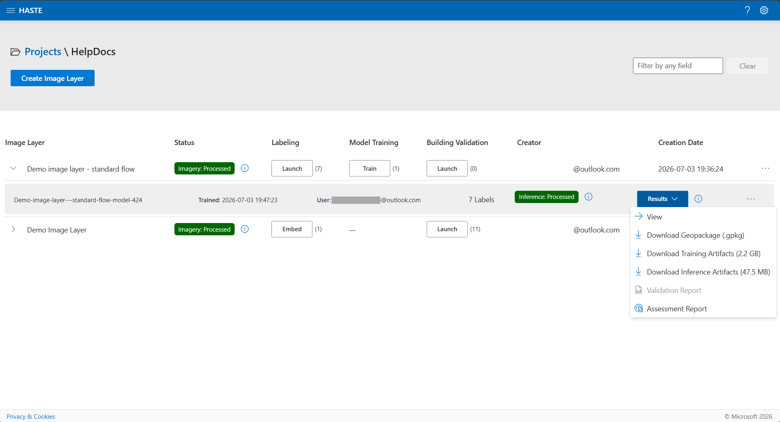Click download icon for Geopackage entry
Viewport: 780px width, 422px height.
pos(638,235)
